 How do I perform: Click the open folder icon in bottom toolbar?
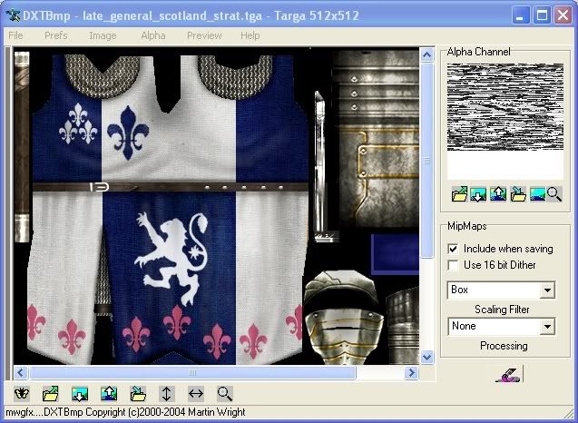click(x=51, y=394)
